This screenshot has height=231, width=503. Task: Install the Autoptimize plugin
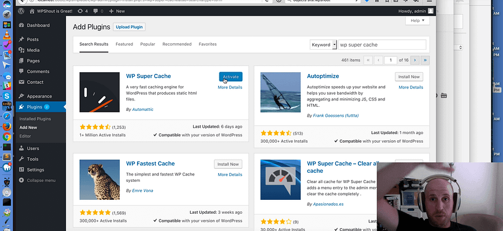pos(409,77)
